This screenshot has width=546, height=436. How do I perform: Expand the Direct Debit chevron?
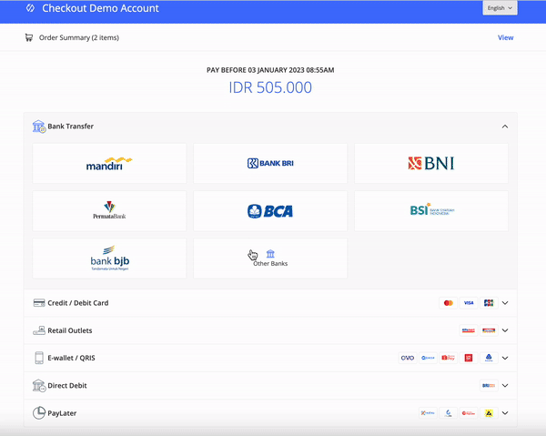505,386
